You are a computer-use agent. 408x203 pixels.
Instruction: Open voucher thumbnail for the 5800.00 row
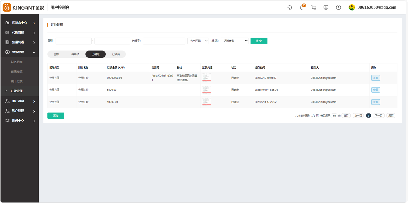[x=206, y=90]
